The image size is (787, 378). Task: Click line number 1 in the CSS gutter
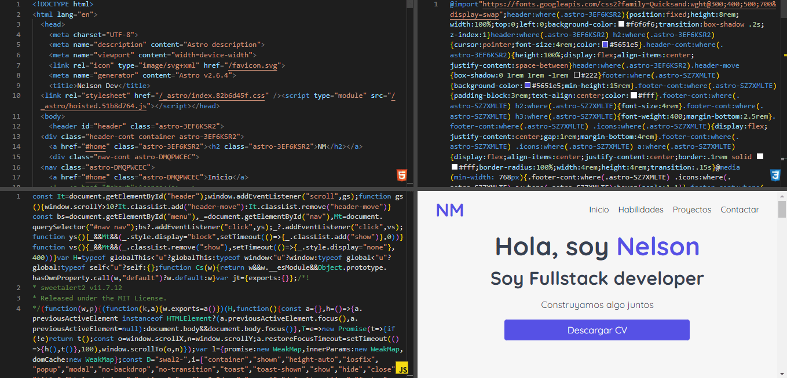(435, 4)
